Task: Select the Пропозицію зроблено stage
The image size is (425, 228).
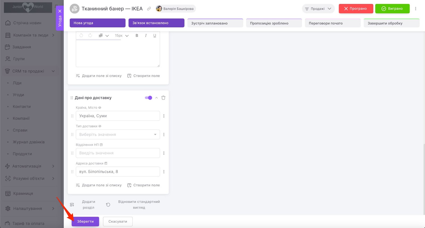Action: tap(274, 23)
